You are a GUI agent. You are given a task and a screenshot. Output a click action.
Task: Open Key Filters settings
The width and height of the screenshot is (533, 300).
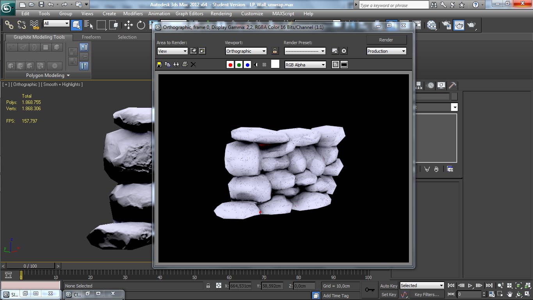click(x=427, y=295)
